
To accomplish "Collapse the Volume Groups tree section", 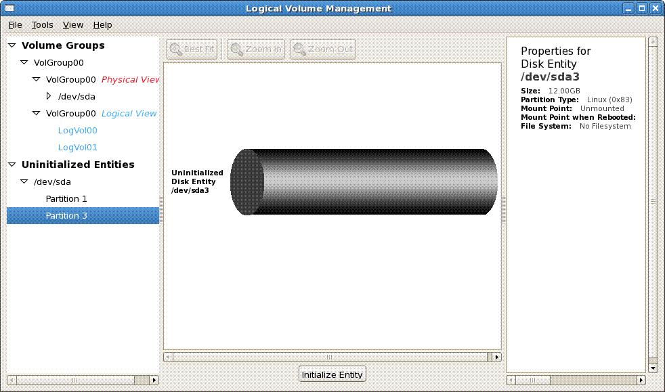I will coord(12,45).
